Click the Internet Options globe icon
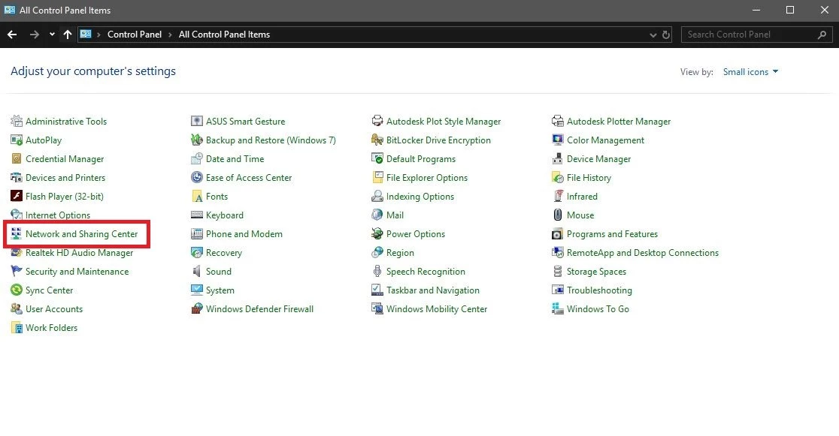This screenshot has width=839, height=436. tap(17, 215)
